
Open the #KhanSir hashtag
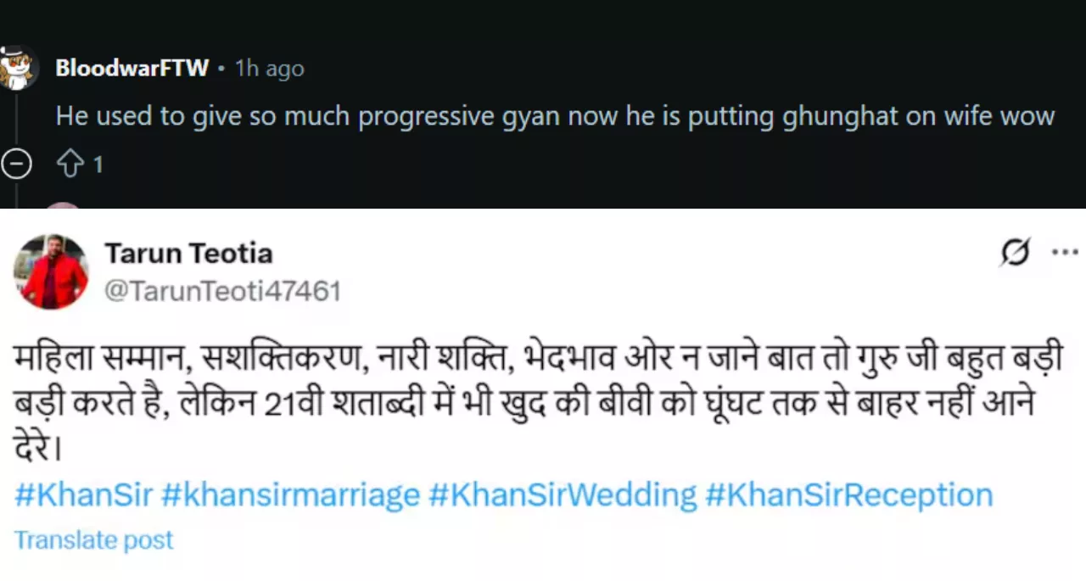(83, 494)
